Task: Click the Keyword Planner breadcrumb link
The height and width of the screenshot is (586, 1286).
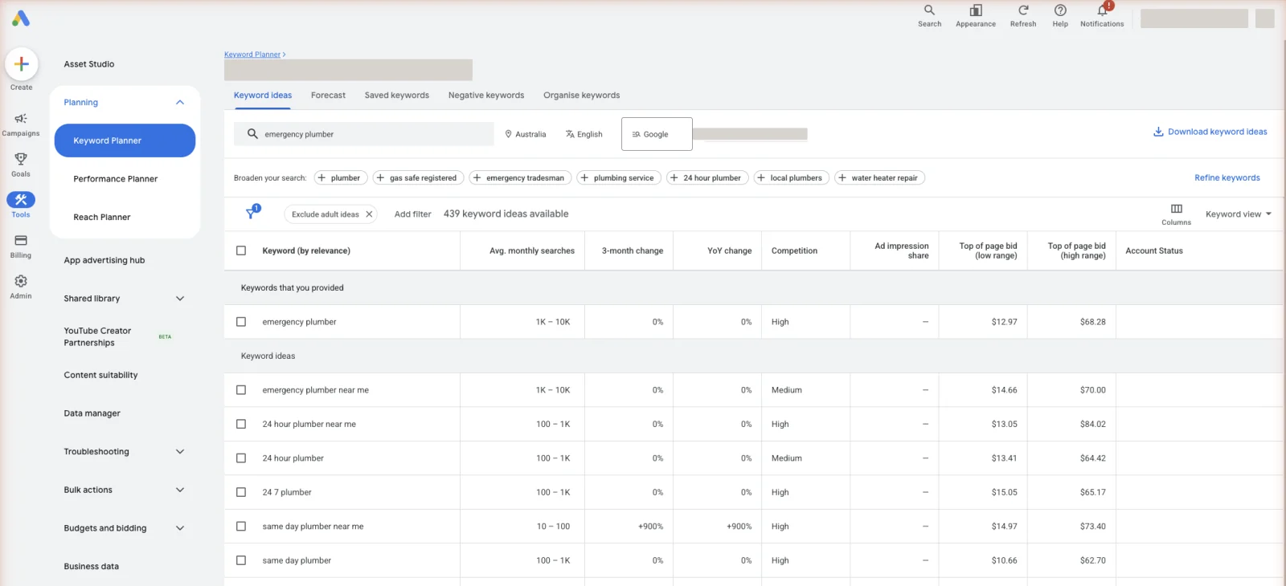Action: point(252,55)
